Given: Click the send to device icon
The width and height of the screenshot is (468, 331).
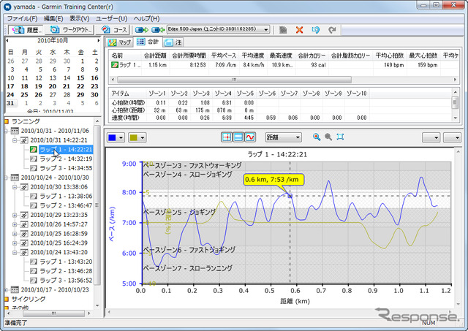Looking at the screenshot, I should tap(141, 30).
